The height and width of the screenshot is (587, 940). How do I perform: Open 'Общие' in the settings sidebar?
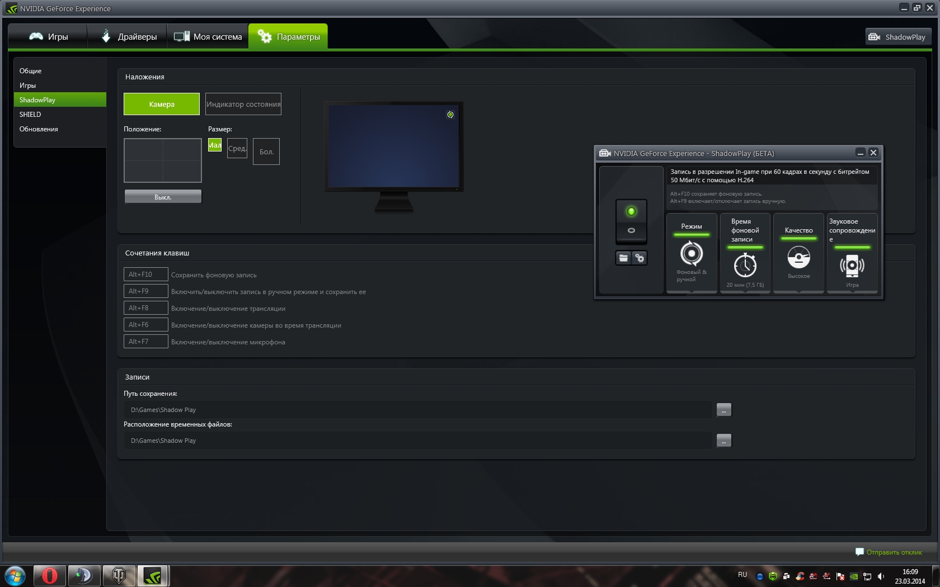[x=60, y=71]
